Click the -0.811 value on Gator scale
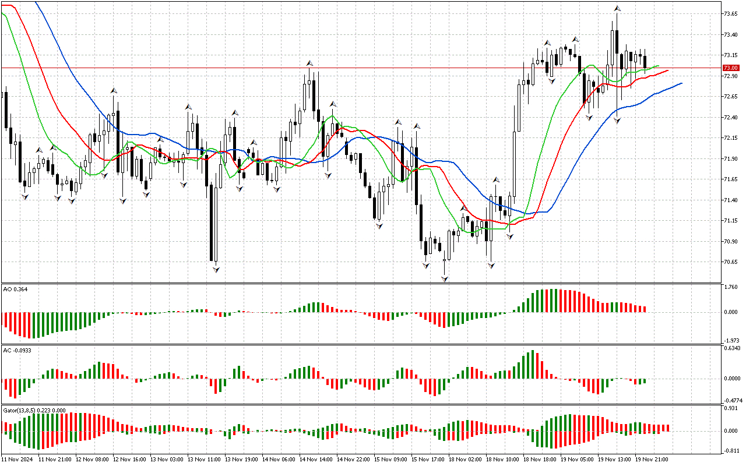Viewport: 746px width, 466px height. click(x=730, y=451)
